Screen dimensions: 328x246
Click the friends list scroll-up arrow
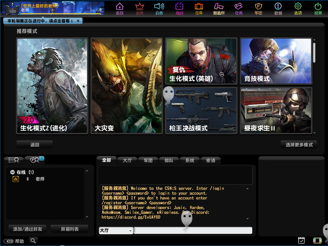pos(87,171)
